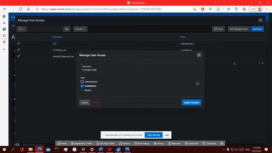Click Apply Changes button
The width and height of the screenshot is (272, 153).
coord(192,102)
